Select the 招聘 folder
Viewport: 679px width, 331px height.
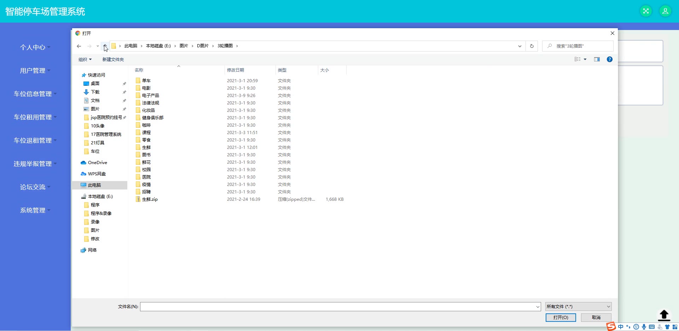pos(146,192)
